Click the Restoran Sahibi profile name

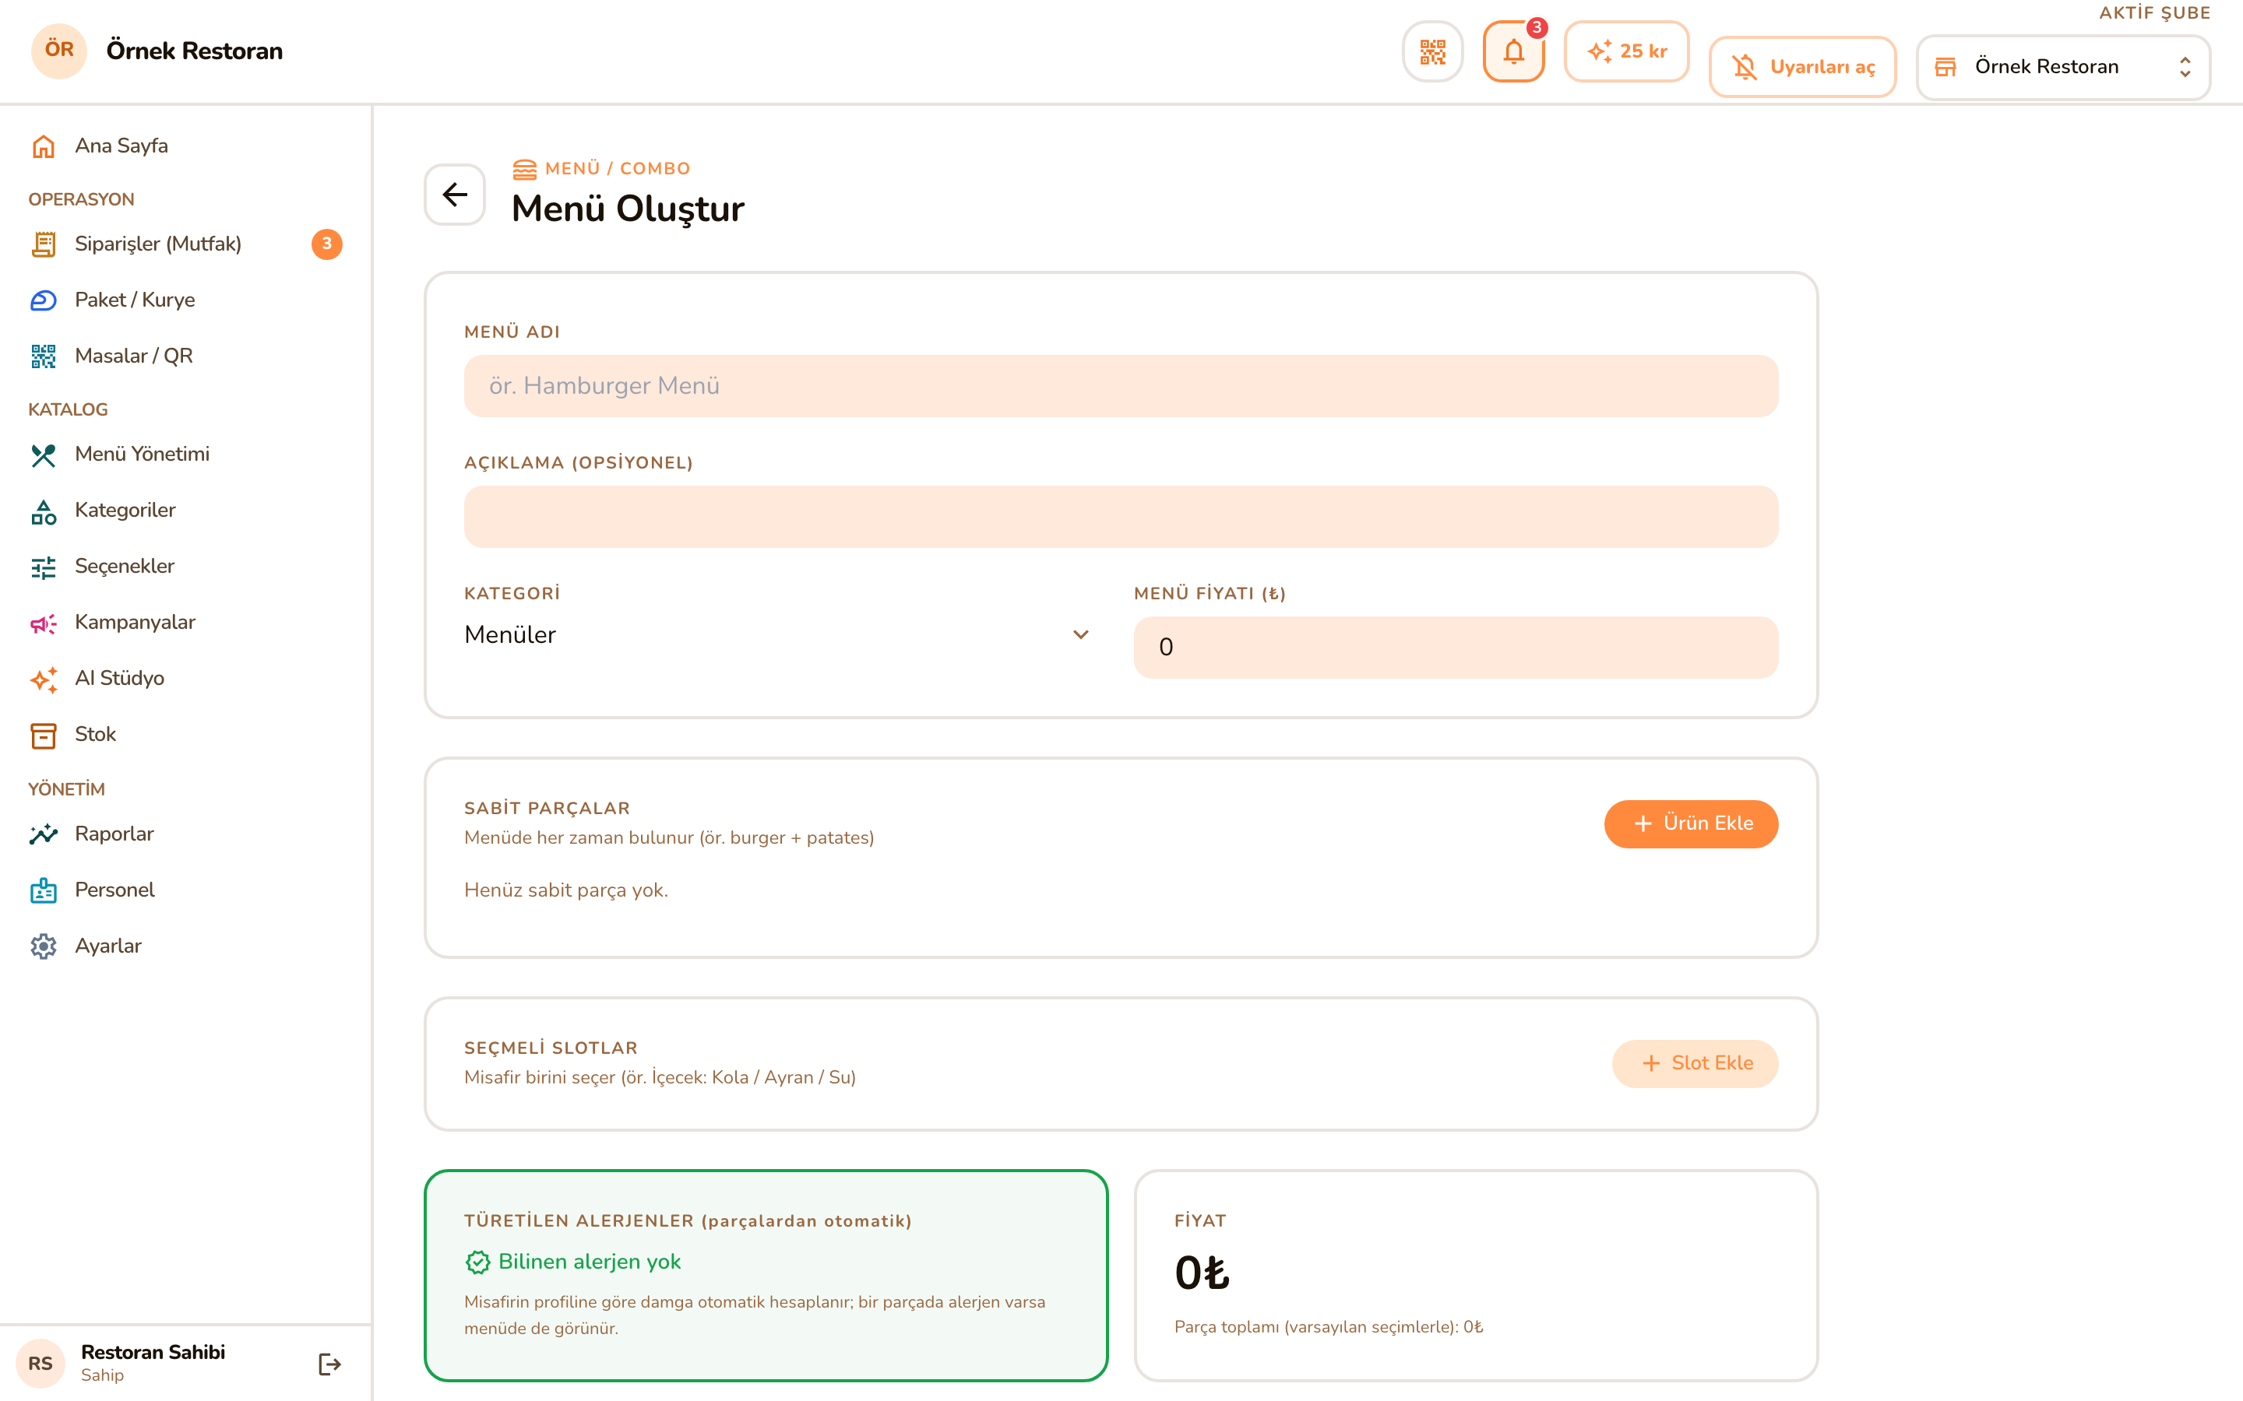tap(153, 1352)
